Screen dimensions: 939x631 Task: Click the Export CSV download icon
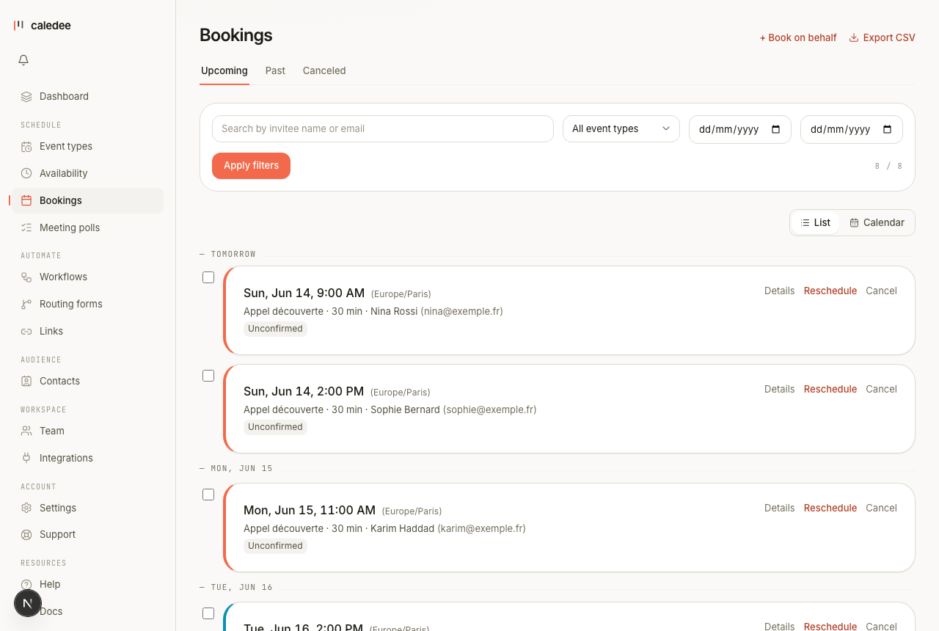854,37
